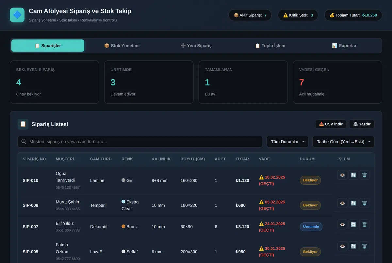Delete order SIP-010 with trash icon
The width and height of the screenshot is (392, 263).
click(365, 175)
